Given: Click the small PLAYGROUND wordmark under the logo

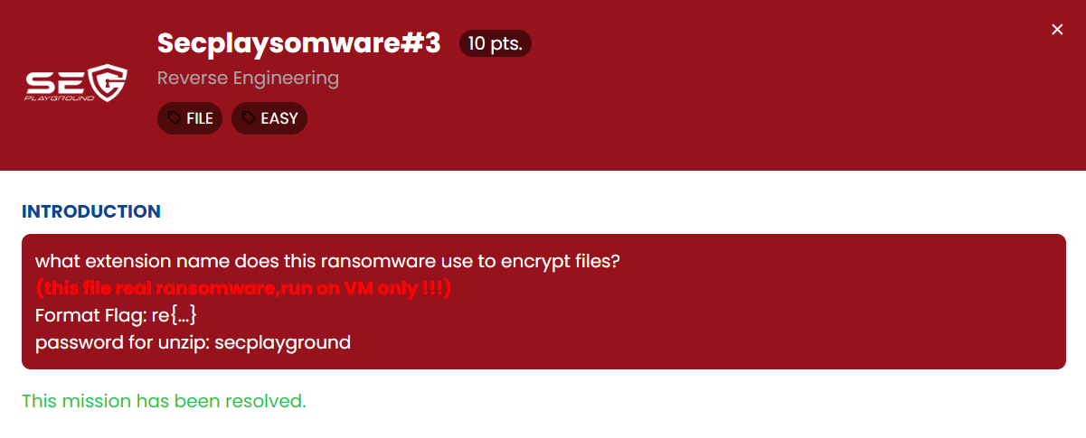Looking at the screenshot, I should 60,97.
